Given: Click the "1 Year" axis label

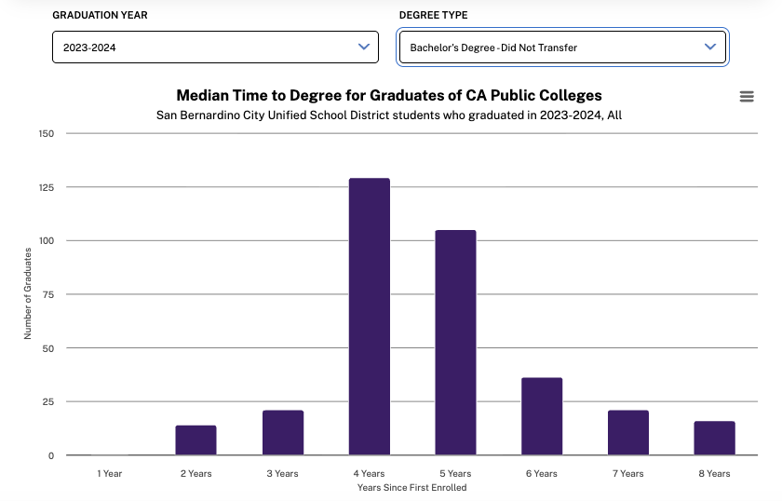Looking at the screenshot, I should click(x=110, y=473).
